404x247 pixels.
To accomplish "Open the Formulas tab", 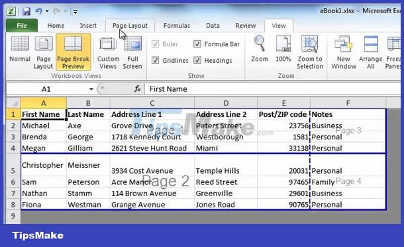I will (x=177, y=26).
